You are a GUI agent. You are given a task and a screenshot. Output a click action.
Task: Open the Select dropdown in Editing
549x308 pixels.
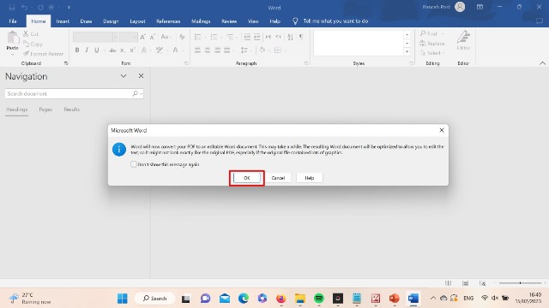(x=432, y=53)
